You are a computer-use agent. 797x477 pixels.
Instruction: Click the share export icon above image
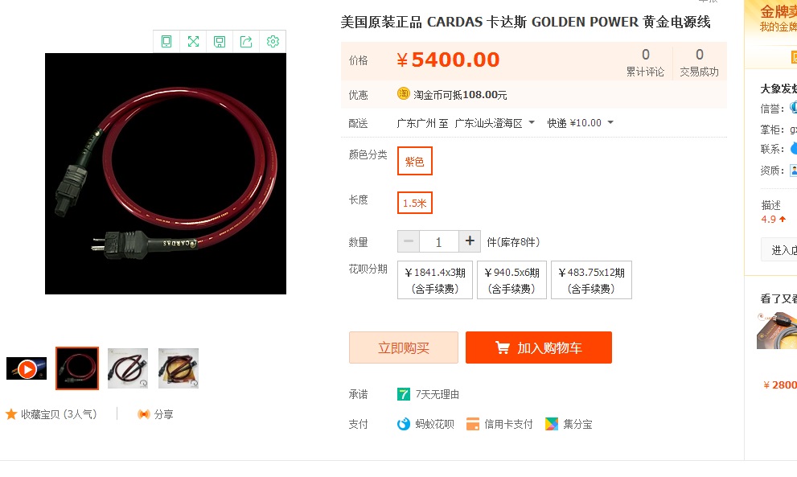[246, 41]
